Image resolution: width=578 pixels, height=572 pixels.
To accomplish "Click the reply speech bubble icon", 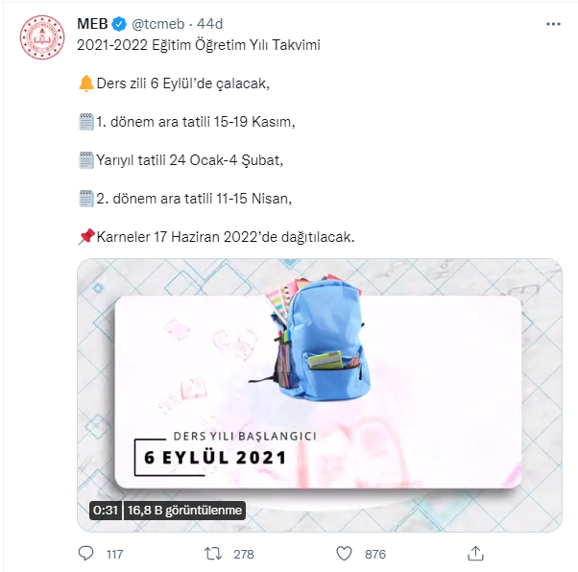I will (x=85, y=553).
